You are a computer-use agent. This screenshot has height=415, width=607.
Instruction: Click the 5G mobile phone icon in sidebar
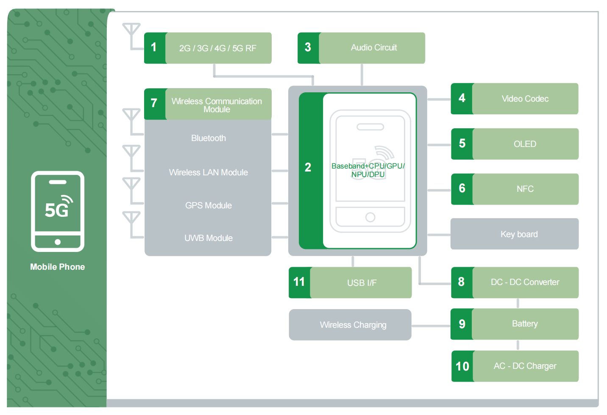58,211
